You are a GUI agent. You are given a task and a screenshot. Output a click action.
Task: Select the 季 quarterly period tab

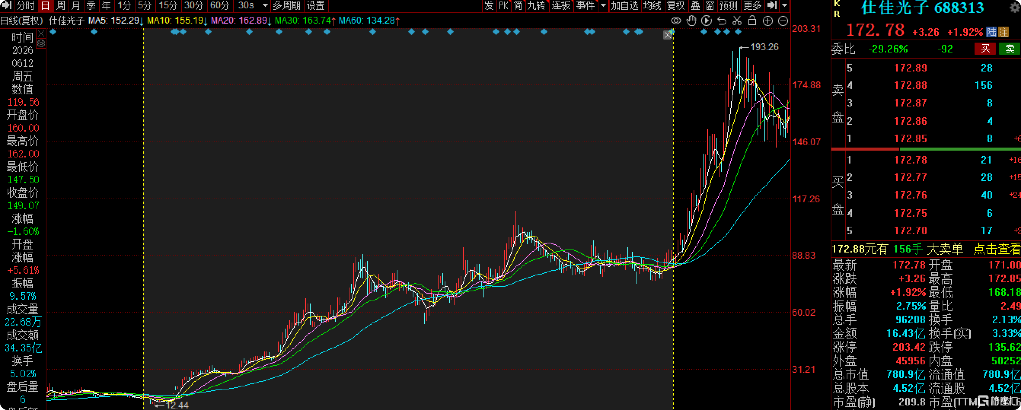tap(91, 6)
